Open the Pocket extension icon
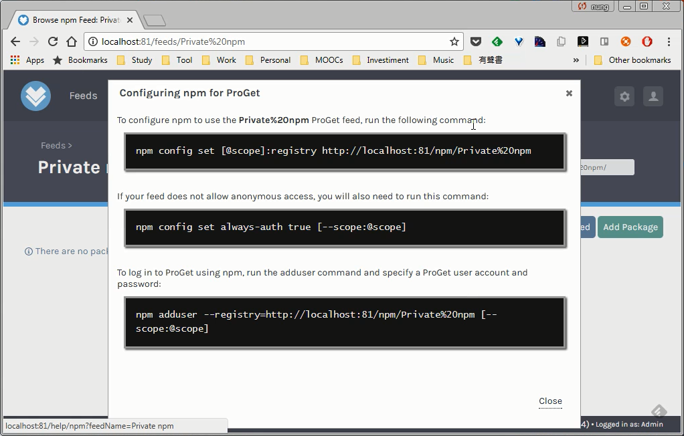Screen dimensions: 684x436 click(475, 41)
